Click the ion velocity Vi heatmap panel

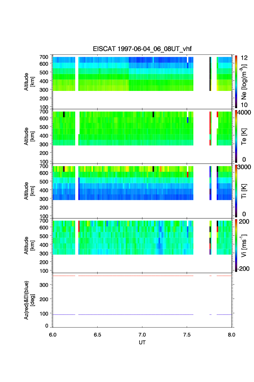coord(142,245)
